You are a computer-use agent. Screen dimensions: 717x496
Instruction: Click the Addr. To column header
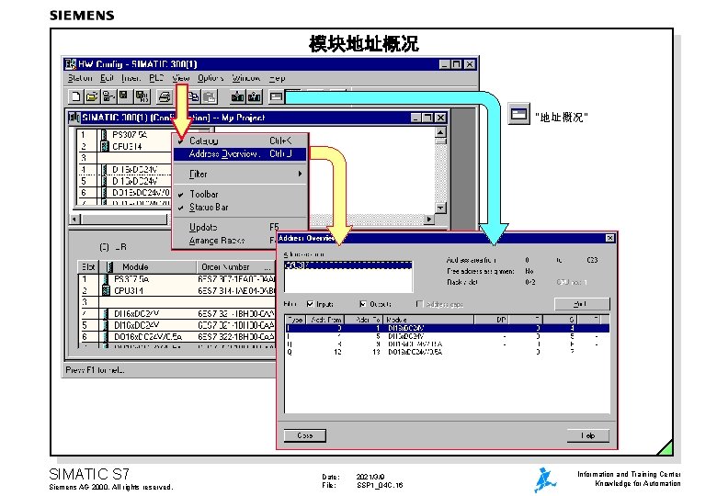[x=363, y=320]
